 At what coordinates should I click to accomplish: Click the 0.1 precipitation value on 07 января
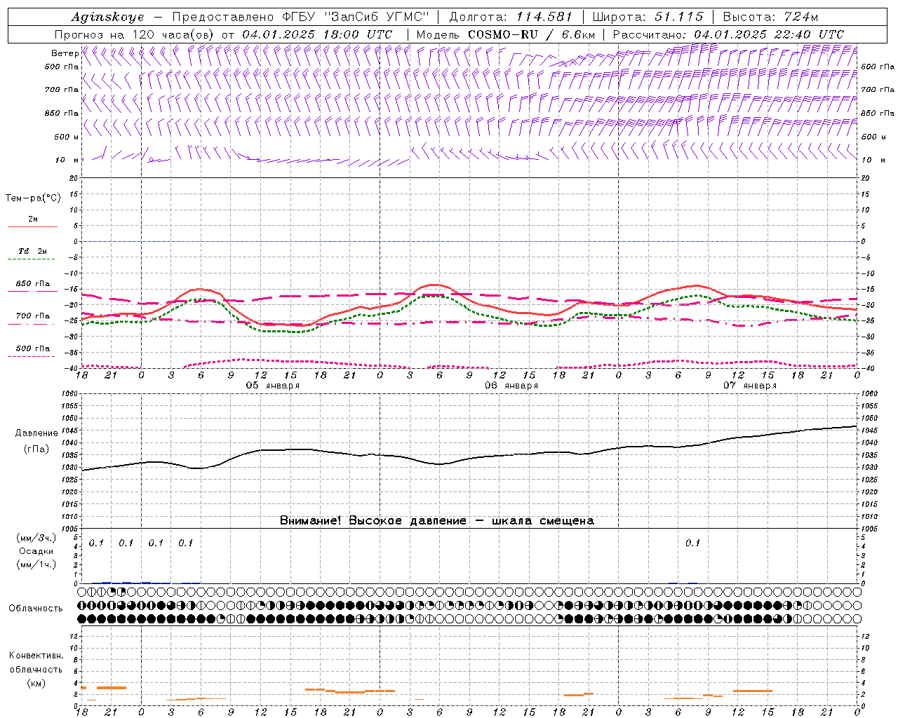[692, 543]
